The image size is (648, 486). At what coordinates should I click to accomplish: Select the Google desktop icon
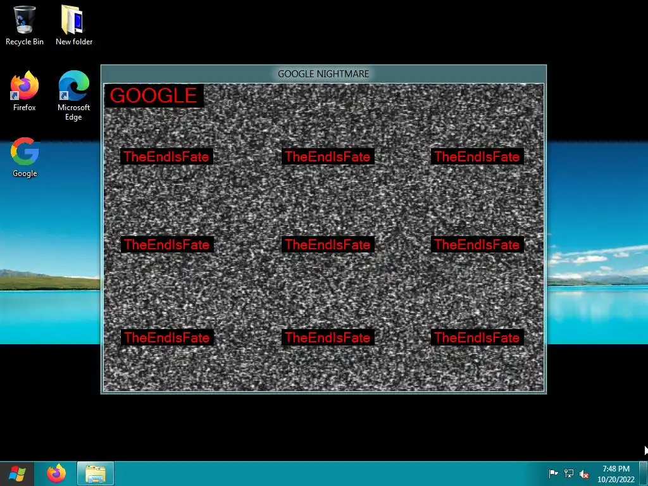[x=25, y=158]
